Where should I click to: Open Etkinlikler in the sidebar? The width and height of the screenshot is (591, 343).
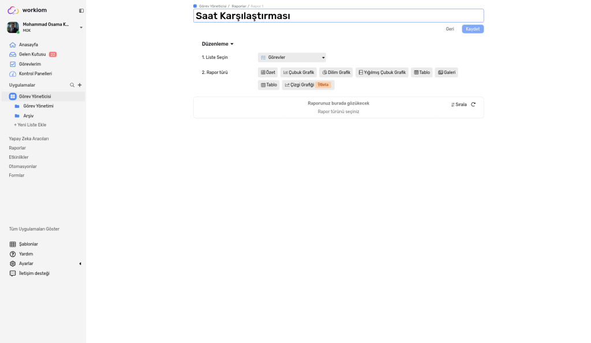coord(18,157)
